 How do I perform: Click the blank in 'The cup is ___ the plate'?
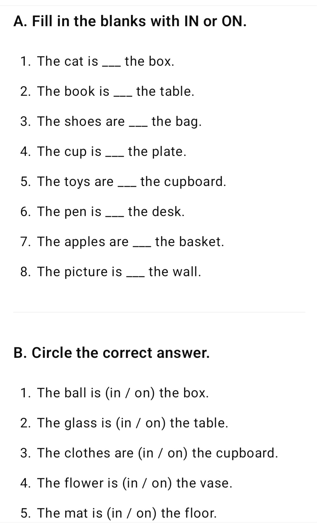coord(115,156)
